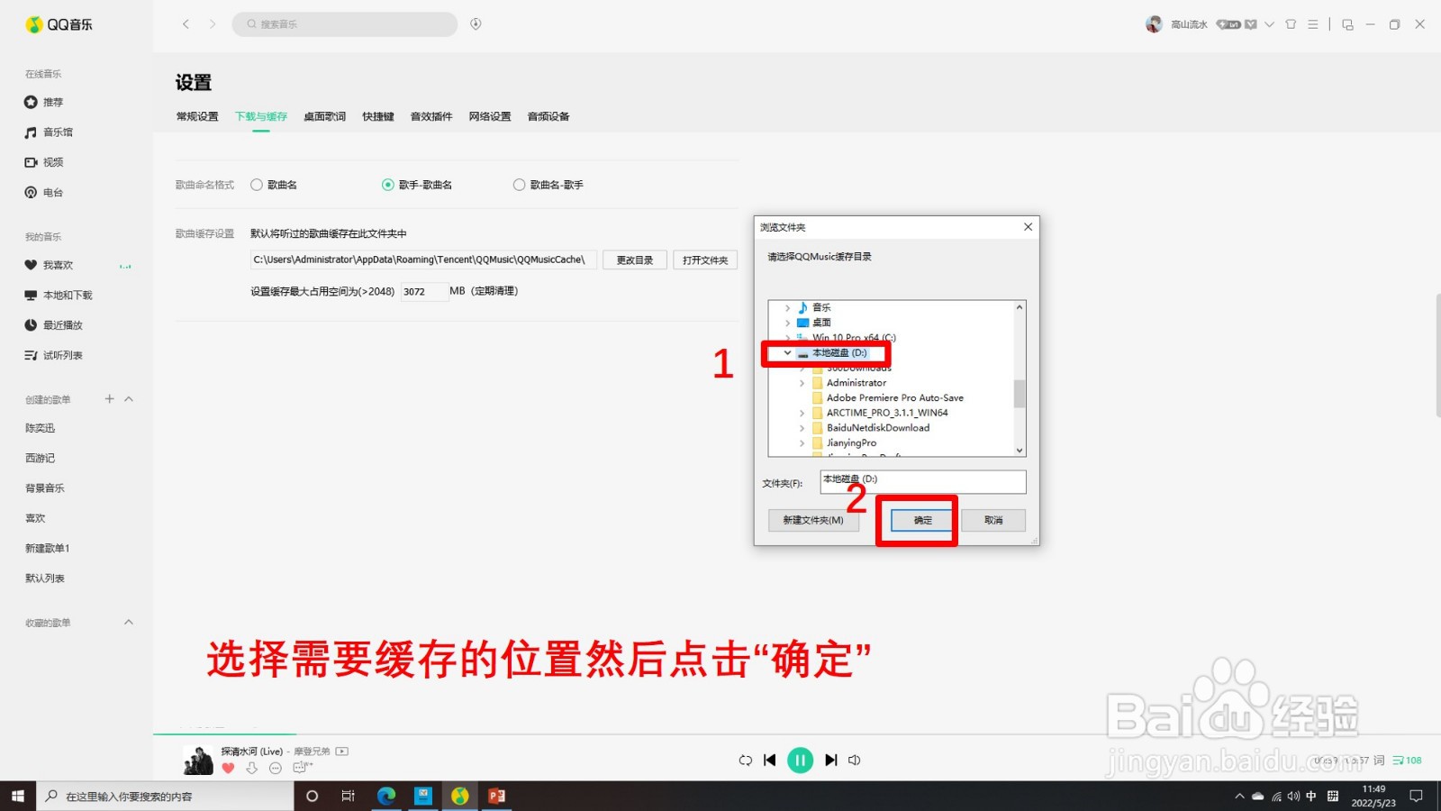This screenshot has height=811, width=1441.
Task: Click the 文件夹(F) name field
Action: click(x=923, y=482)
